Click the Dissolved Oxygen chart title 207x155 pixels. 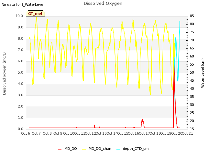pyautogui.click(x=103, y=4)
